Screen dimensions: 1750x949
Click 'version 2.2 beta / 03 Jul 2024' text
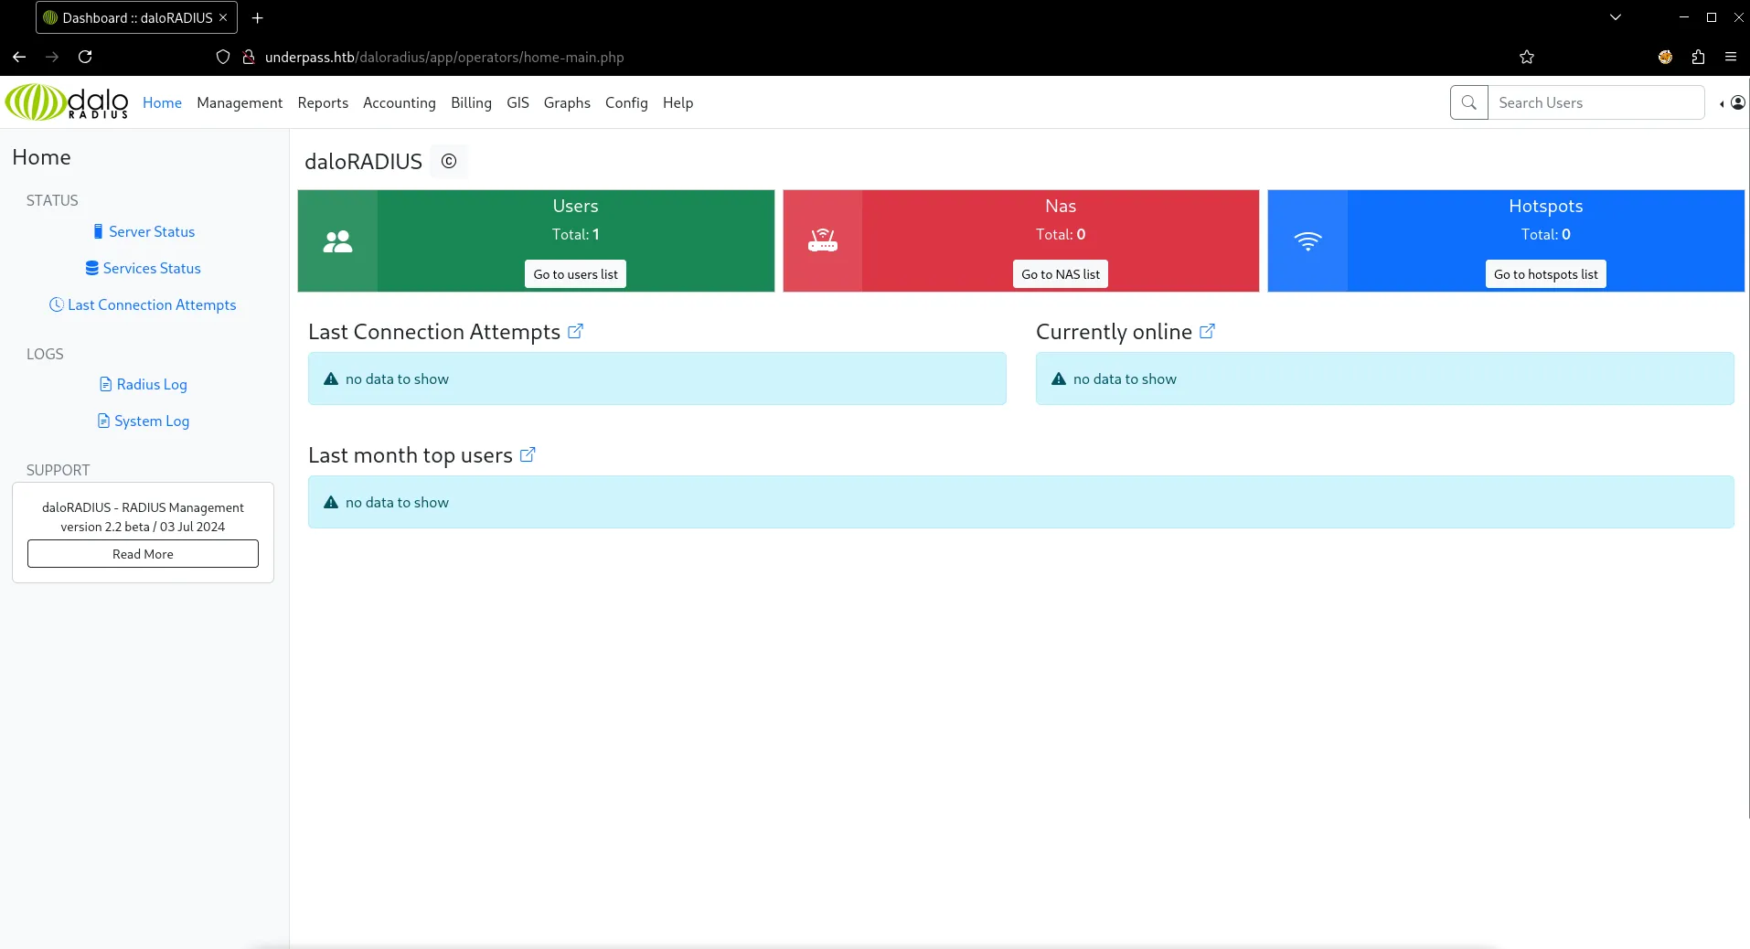(143, 527)
